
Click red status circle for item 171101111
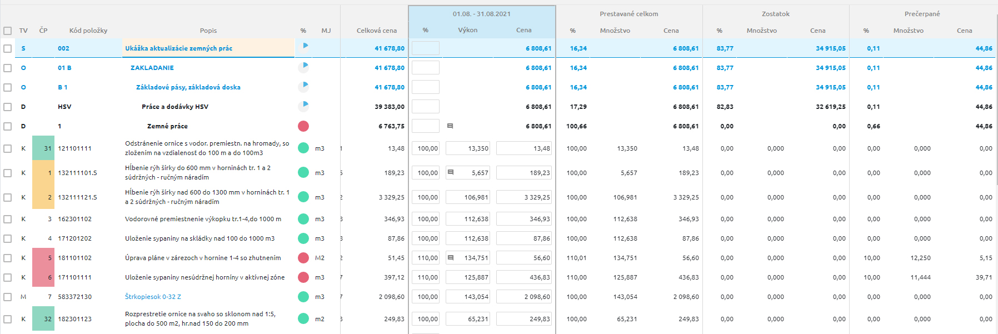(303, 277)
